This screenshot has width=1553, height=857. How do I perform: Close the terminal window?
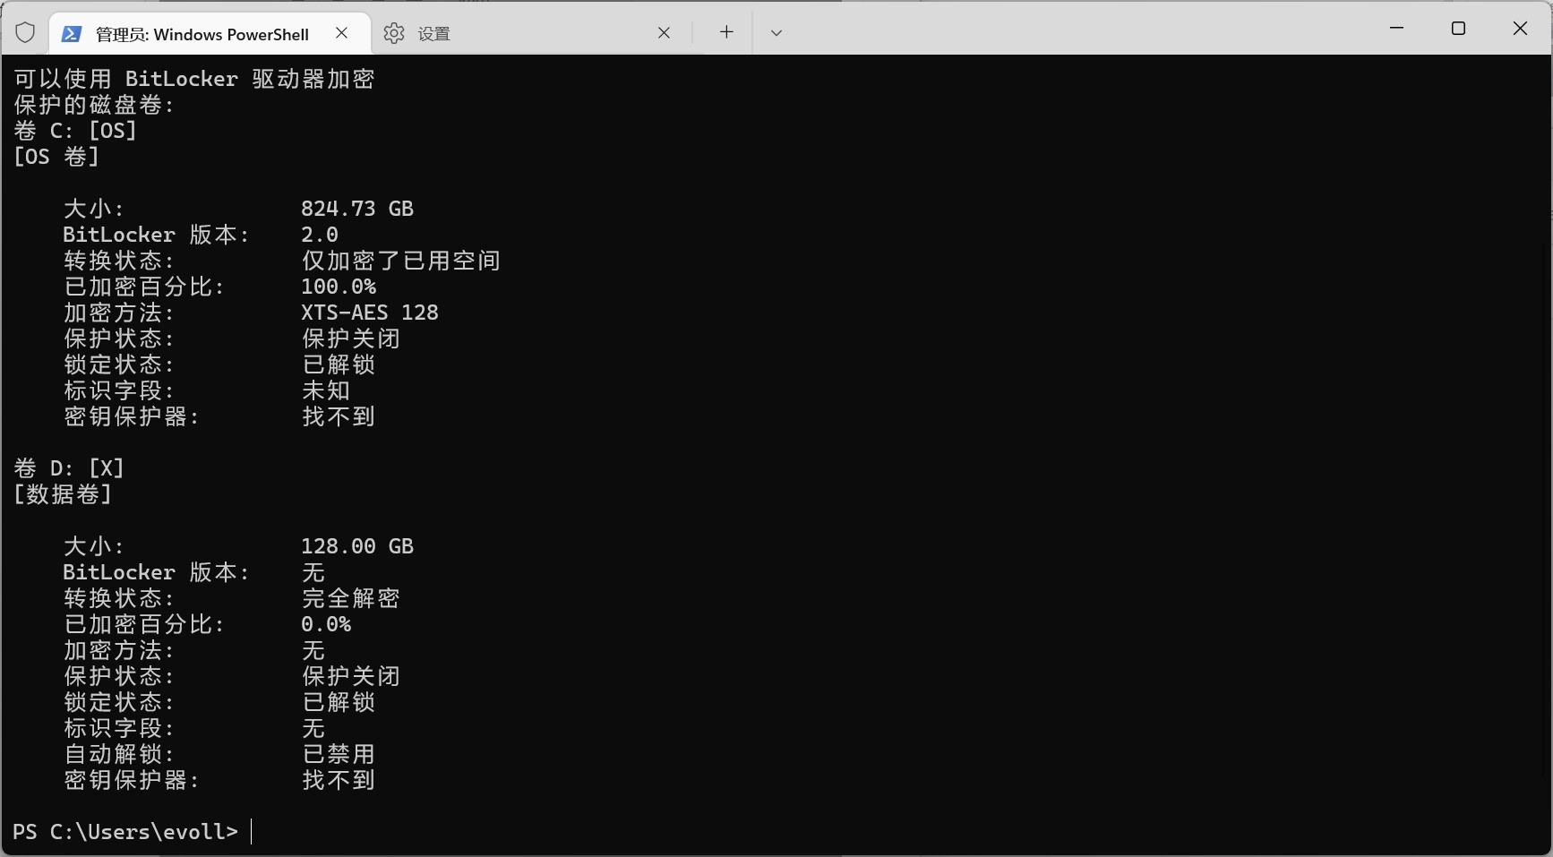(1520, 29)
